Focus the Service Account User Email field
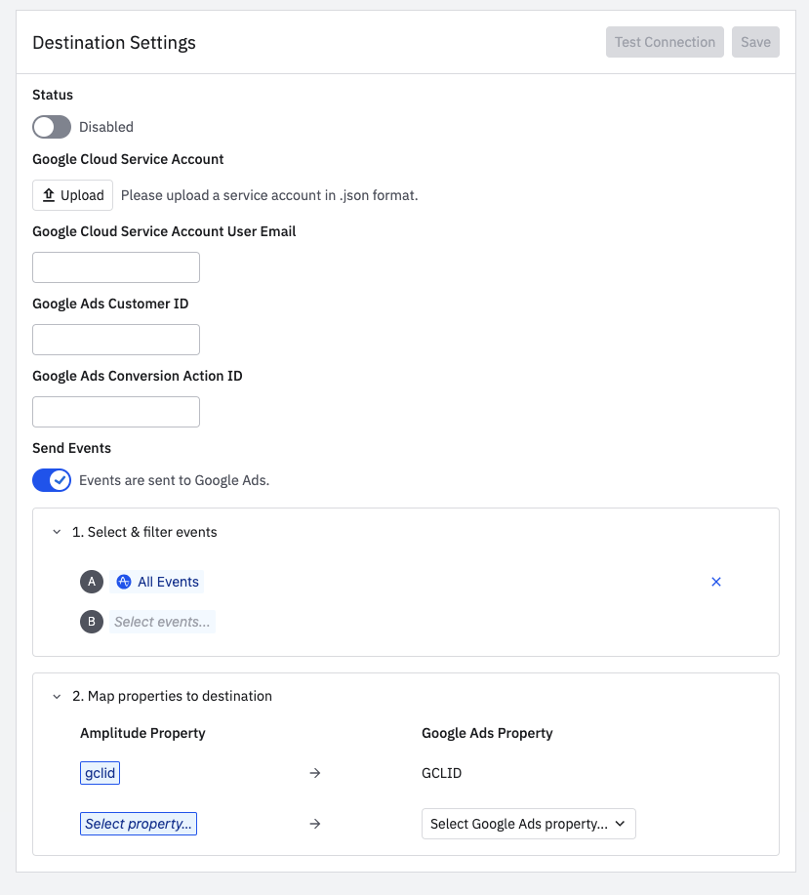Viewport: 809px width, 895px height. point(116,267)
